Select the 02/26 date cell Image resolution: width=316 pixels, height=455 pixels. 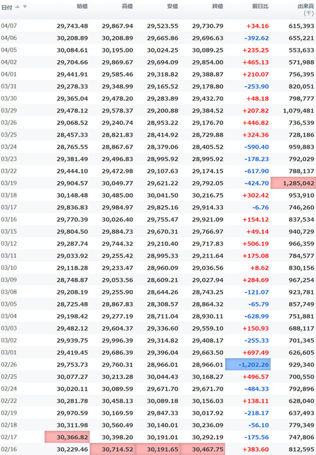(9, 365)
